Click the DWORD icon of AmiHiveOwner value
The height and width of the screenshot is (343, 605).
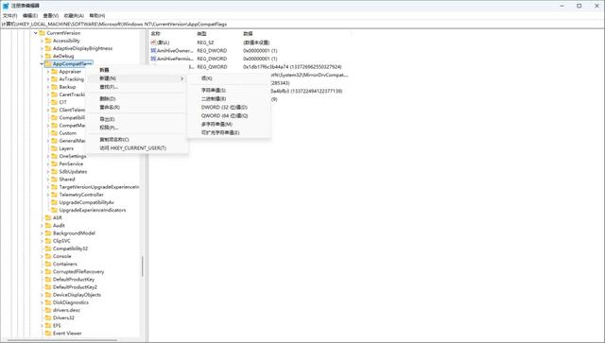coord(153,50)
